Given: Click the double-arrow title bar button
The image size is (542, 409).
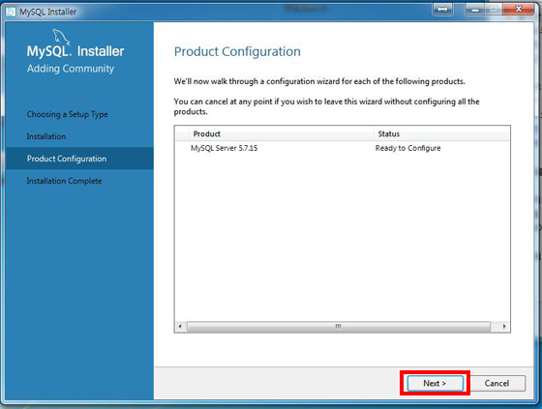Looking at the screenshot, I should (442, 10).
